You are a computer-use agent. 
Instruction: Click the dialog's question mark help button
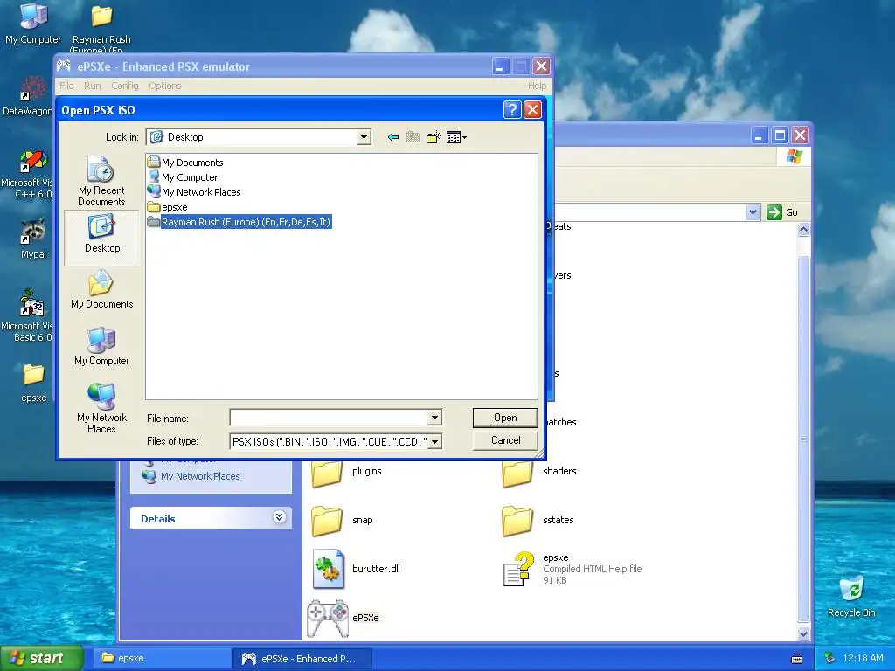[512, 109]
